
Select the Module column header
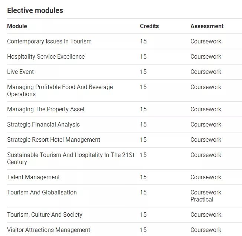[17, 26]
